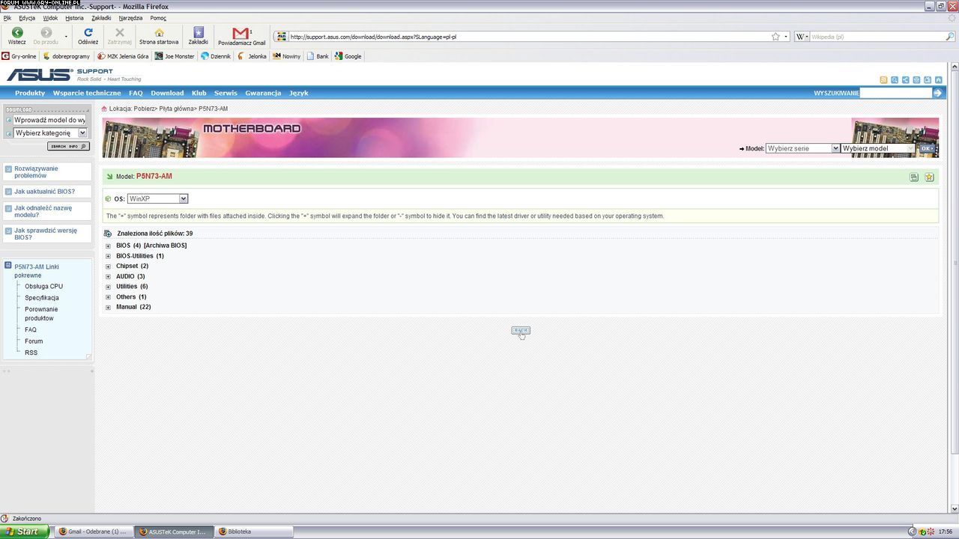Open the Jelonka bookmark

click(252, 56)
